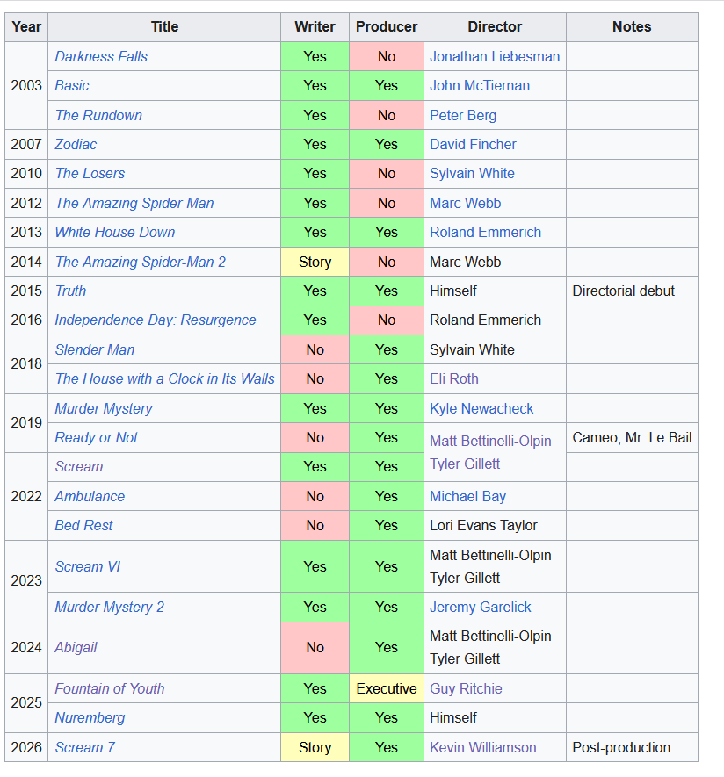Screen dimensions: 724x777
Task: Go to the White House Down page
Action: click(x=114, y=232)
